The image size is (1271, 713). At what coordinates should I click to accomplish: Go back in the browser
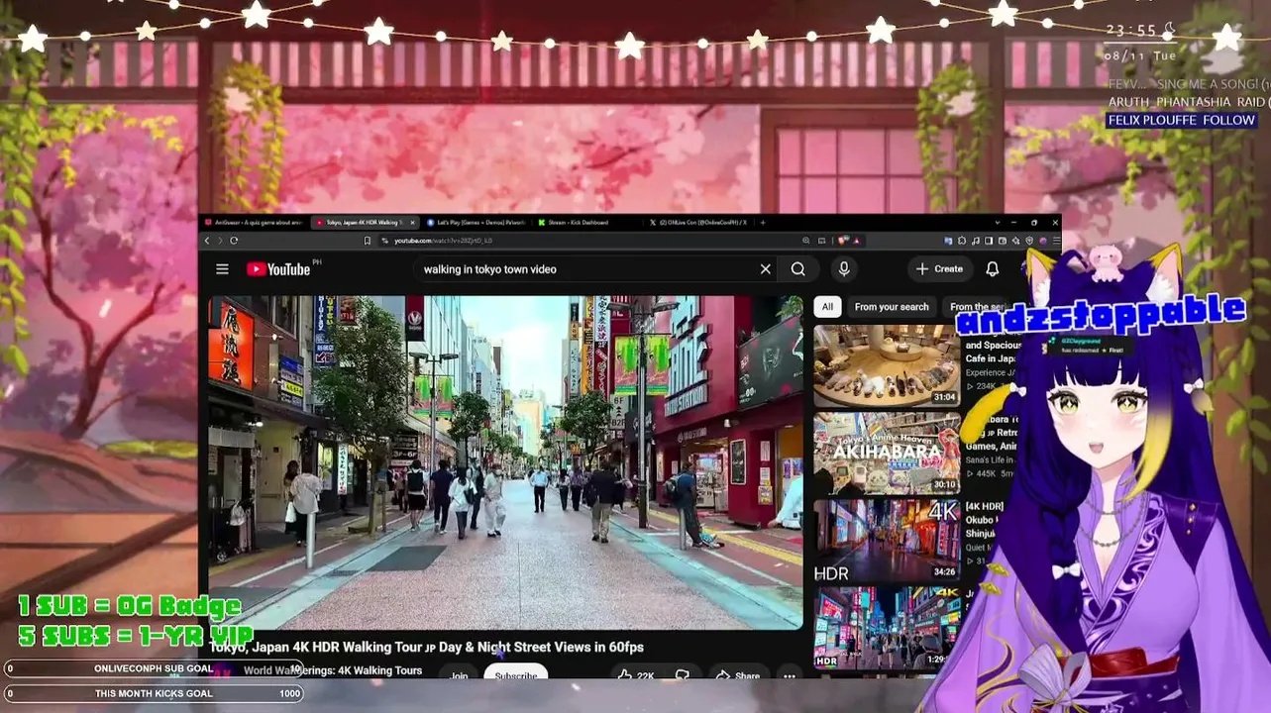coord(207,241)
